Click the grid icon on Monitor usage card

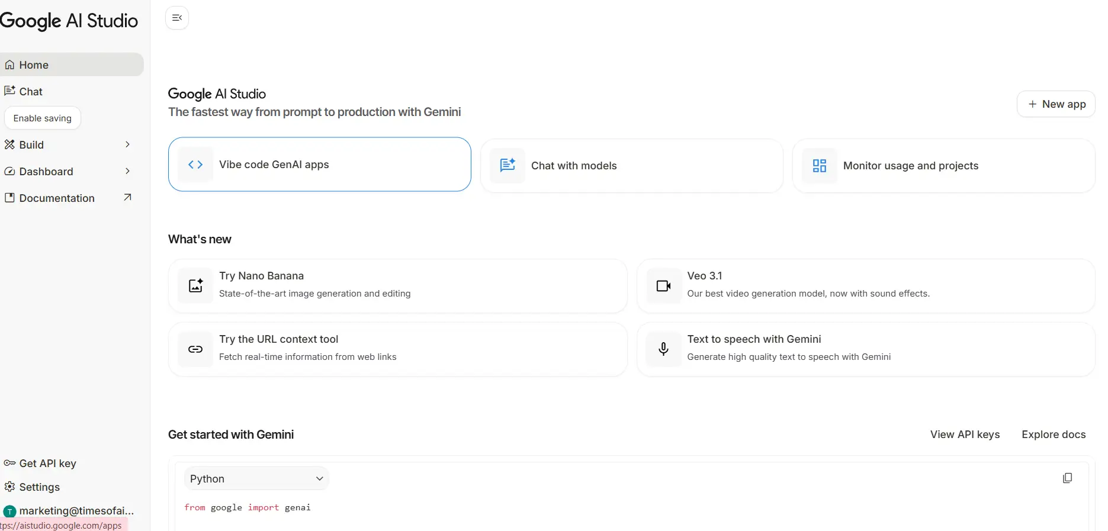click(x=820, y=166)
